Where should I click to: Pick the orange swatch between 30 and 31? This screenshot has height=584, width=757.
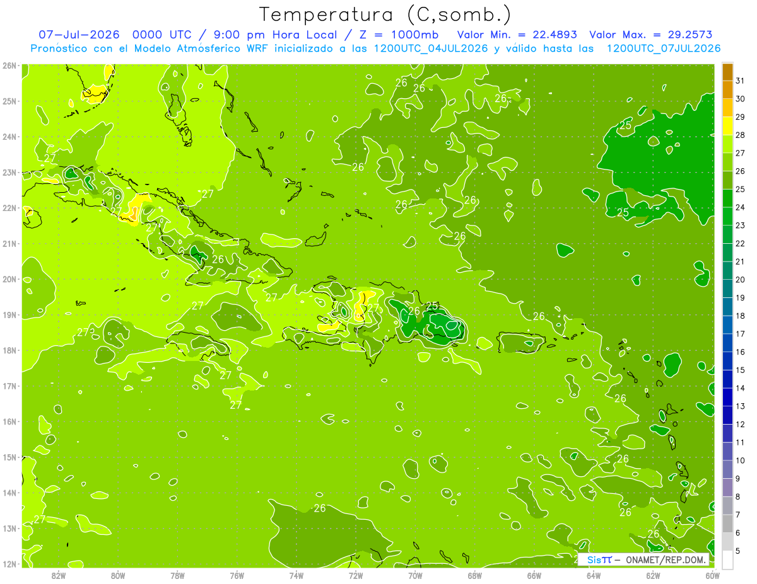[x=728, y=90]
